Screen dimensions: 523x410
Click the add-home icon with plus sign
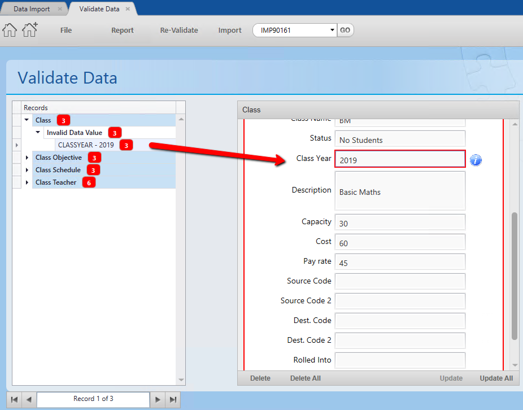point(30,30)
